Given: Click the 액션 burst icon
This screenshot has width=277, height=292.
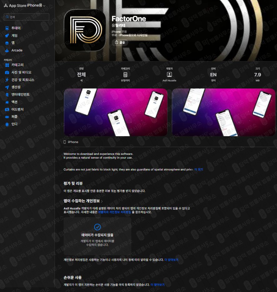Looking at the screenshot, I should coord(7,102).
